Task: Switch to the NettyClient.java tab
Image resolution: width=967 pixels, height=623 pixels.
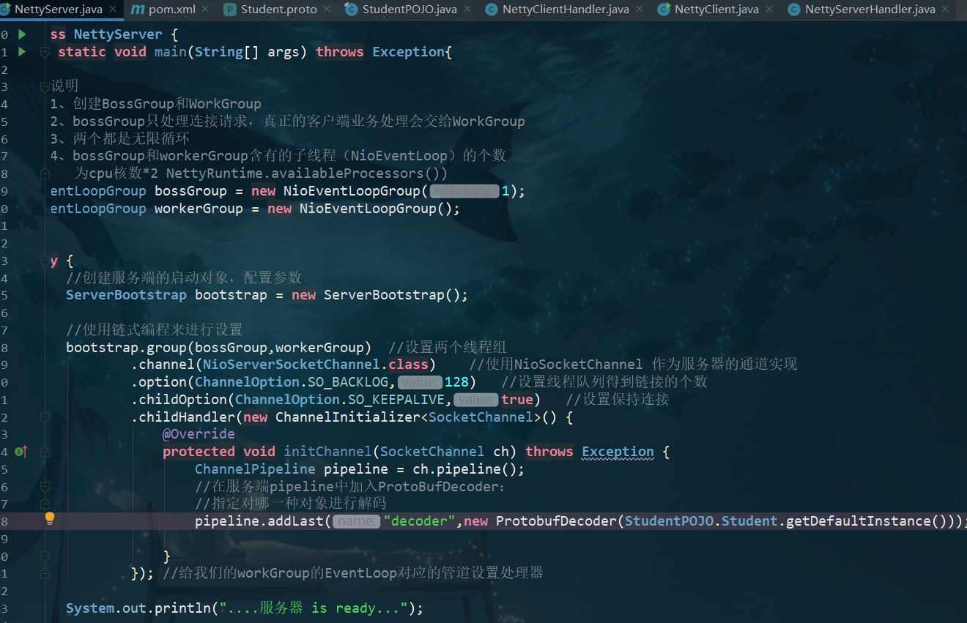Action: (x=716, y=10)
